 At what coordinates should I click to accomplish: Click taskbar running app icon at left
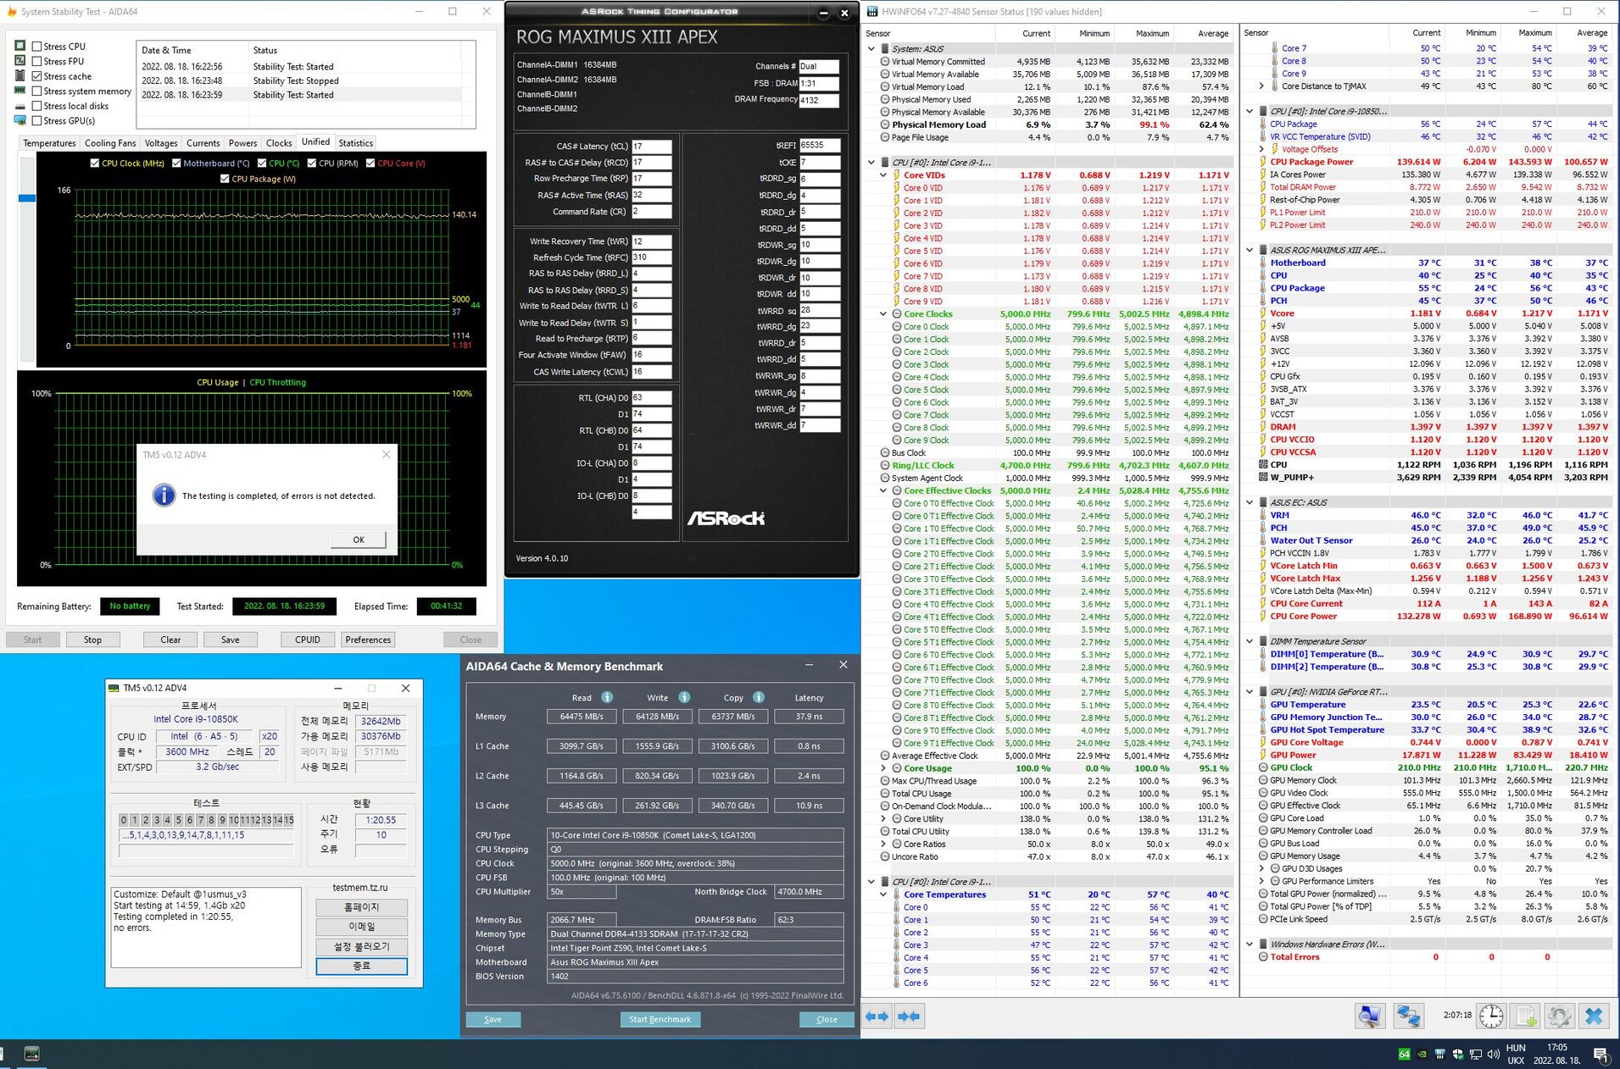(x=32, y=1054)
